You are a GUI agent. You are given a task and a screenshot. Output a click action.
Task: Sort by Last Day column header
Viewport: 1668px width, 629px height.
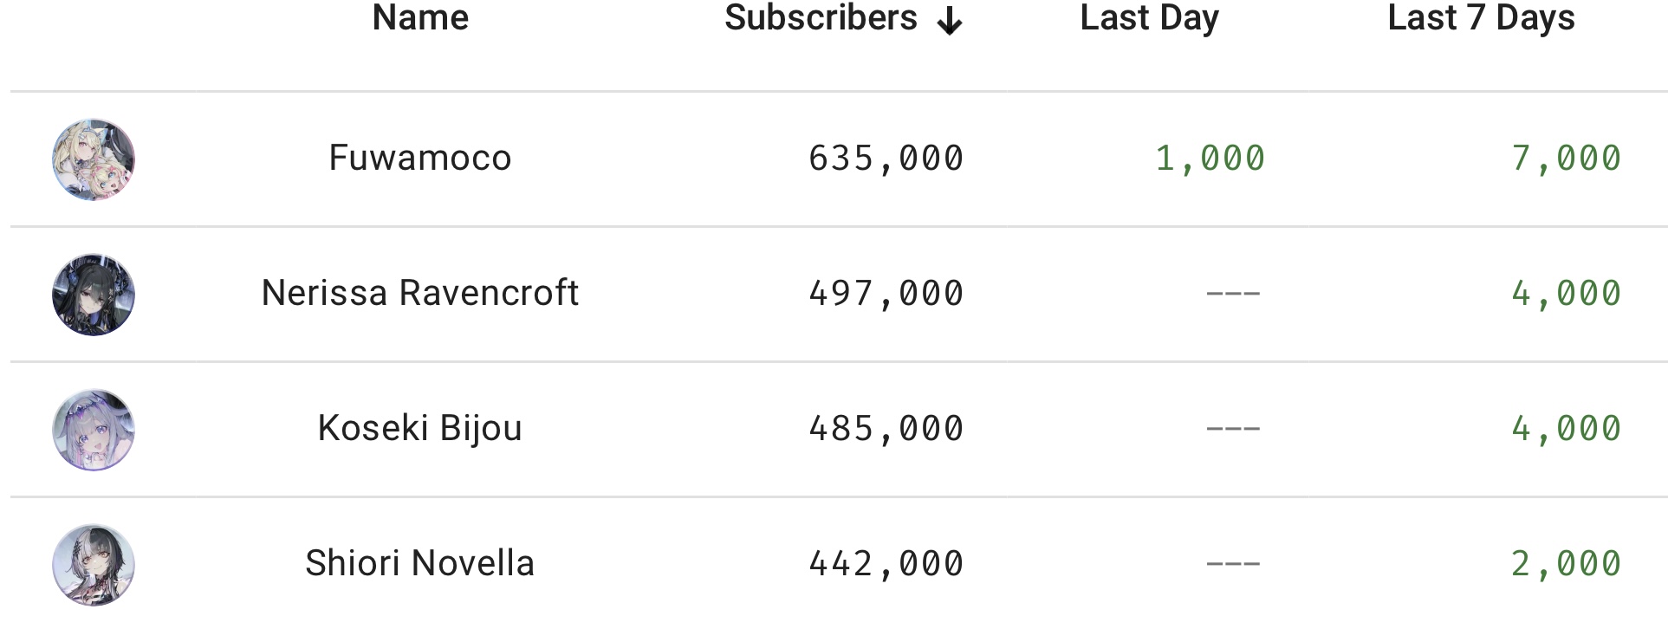point(1149,18)
